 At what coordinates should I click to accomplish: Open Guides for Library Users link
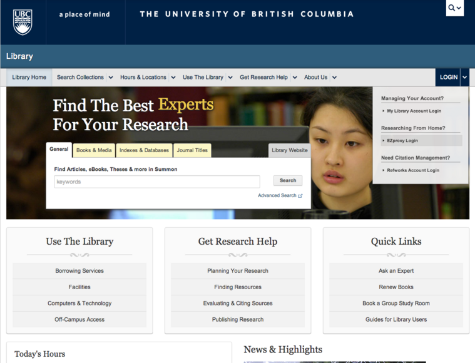(x=396, y=319)
